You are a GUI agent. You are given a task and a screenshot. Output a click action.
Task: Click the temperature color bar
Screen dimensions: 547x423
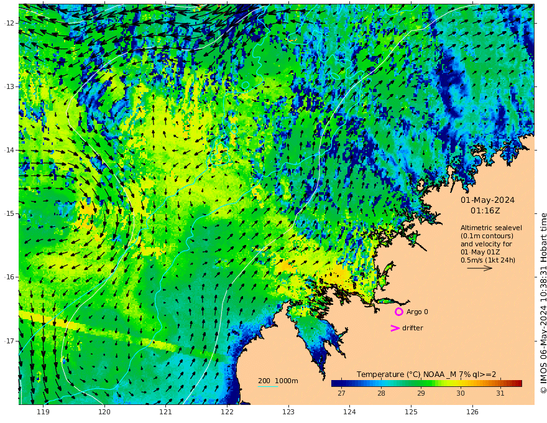tap(426, 384)
